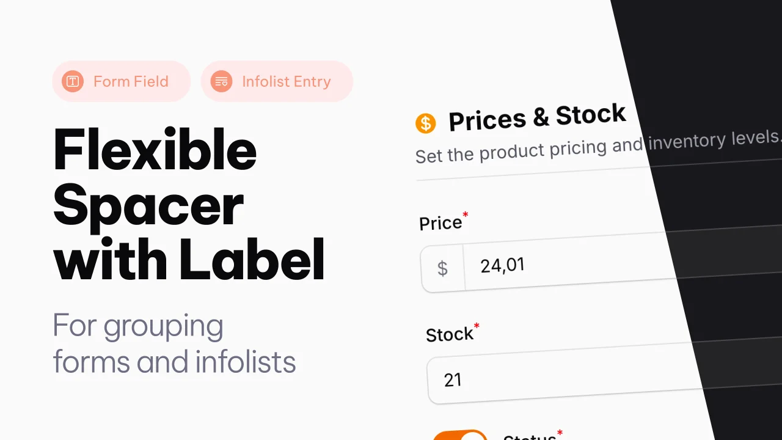Click the orange dollar icon beside Prices & Stock
Viewport: 782px width, 440px height.
click(425, 122)
